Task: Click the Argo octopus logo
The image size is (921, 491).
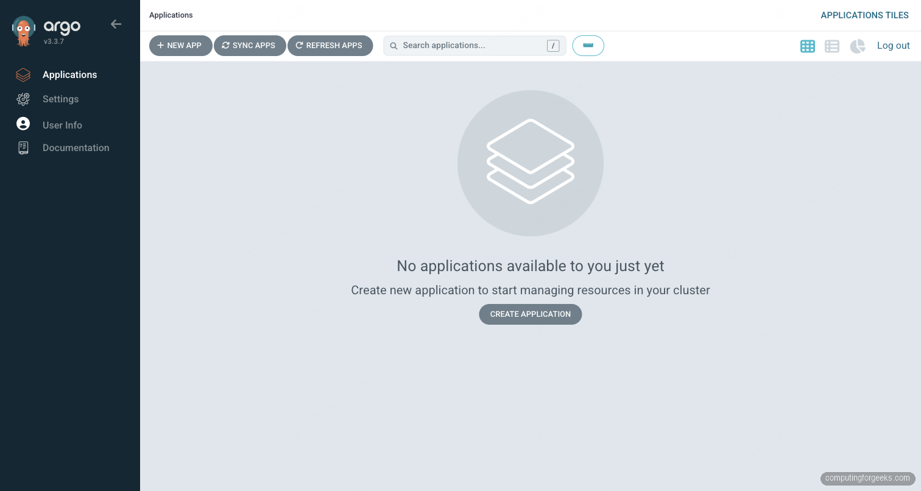Action: point(23,27)
